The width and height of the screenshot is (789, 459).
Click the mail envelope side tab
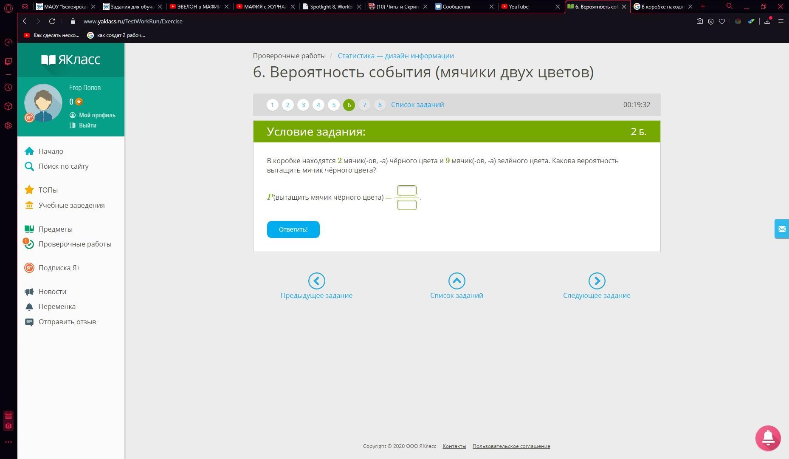[782, 229]
